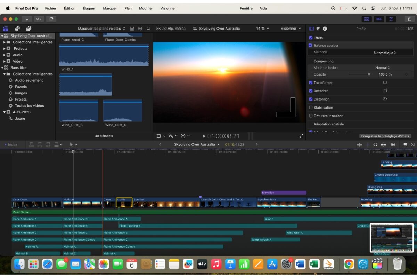Image resolution: width=417 pixels, height=278 pixels.
Task: Toggle skimming icon in timeline toolbar
Action: [x=359, y=144]
